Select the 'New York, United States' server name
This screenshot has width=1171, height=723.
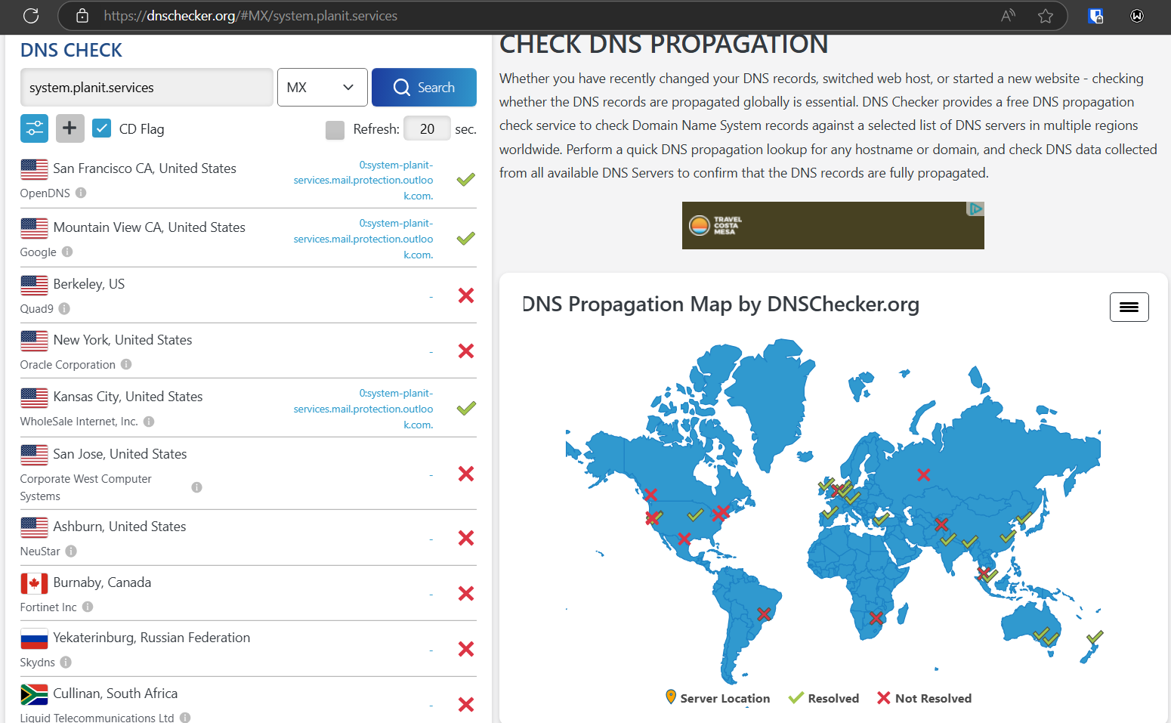click(x=122, y=340)
